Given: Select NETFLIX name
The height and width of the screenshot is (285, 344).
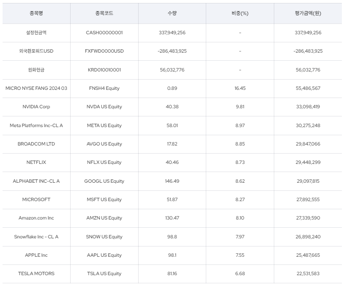Looking at the screenshot, I should point(36,162).
